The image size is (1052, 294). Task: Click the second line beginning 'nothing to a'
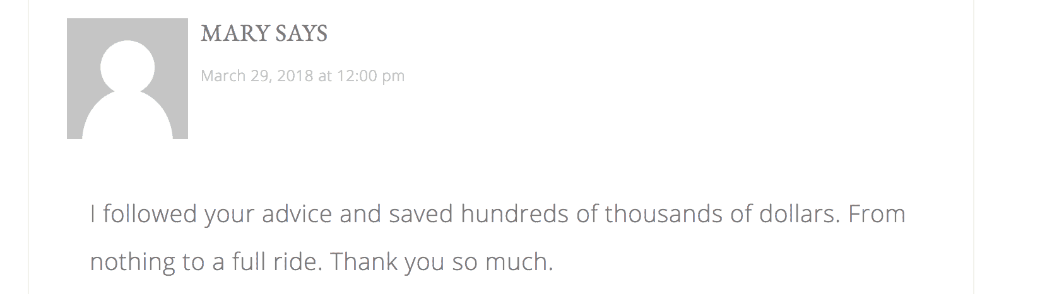coord(321,262)
